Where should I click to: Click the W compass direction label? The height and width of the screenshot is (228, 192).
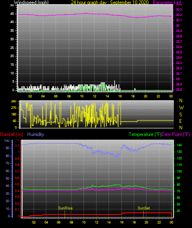pyautogui.click(x=181, y=108)
